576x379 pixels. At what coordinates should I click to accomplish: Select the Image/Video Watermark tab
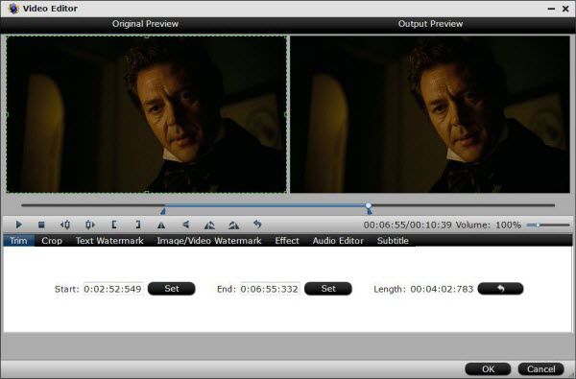pos(209,241)
